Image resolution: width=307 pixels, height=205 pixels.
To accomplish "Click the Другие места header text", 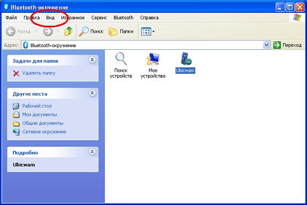I will point(30,94).
